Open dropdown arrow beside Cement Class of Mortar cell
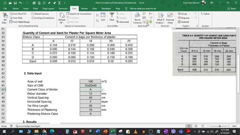The height and width of the screenshot is (135, 240). click(x=102, y=90)
